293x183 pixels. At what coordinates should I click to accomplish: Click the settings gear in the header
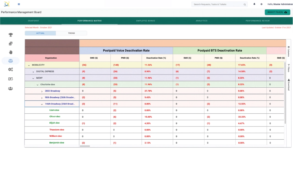(261, 4)
